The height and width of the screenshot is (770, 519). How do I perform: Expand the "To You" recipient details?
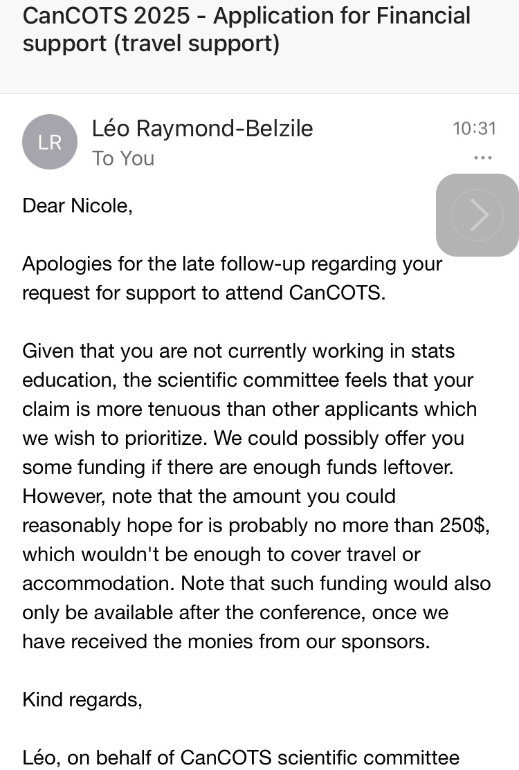pyautogui.click(x=123, y=158)
